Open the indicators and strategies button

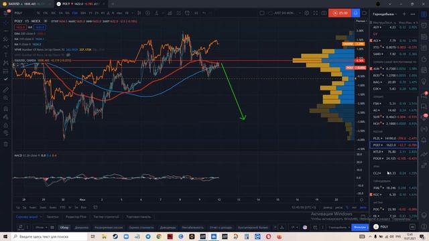pyautogui.click(x=157, y=13)
